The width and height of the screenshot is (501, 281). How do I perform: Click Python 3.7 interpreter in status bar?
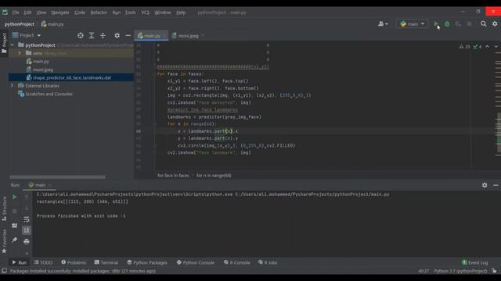coord(460,271)
